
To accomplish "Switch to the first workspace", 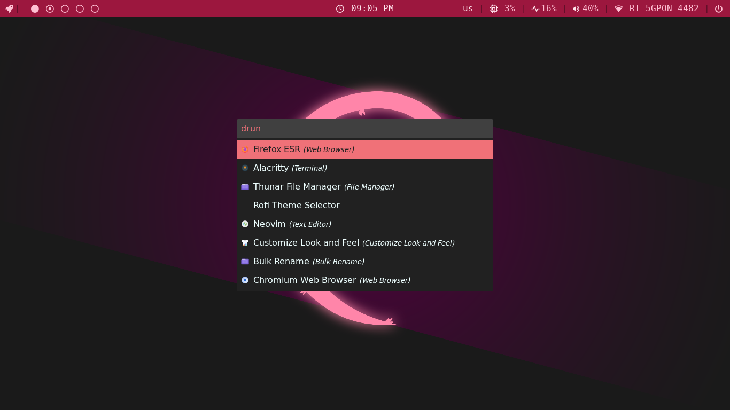I will tap(35, 9).
